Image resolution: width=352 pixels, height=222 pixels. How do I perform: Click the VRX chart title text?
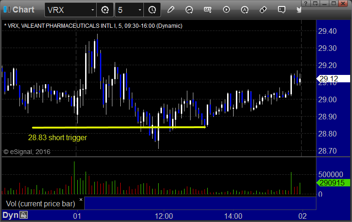click(93, 26)
